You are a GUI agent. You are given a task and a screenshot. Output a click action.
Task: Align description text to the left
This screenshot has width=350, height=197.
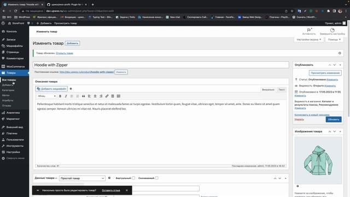click(x=89, y=96)
